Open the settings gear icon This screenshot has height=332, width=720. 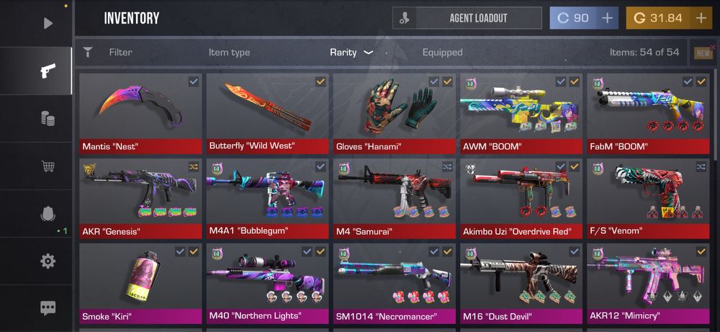48,261
